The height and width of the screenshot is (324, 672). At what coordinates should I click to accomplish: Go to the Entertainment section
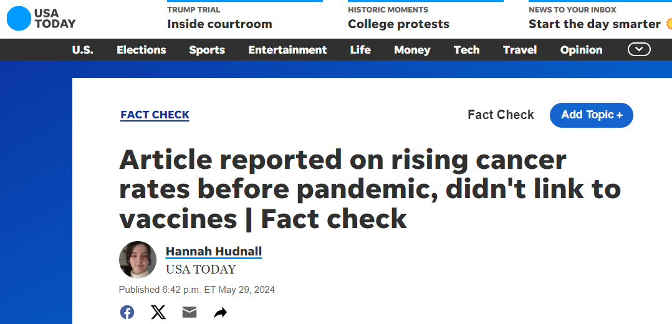287,50
